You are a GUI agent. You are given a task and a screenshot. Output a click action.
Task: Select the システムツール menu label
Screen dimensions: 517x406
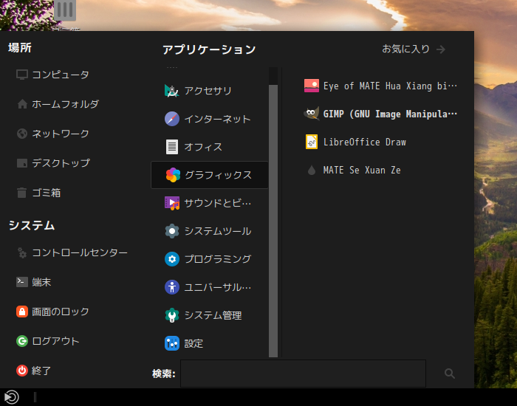pos(218,231)
